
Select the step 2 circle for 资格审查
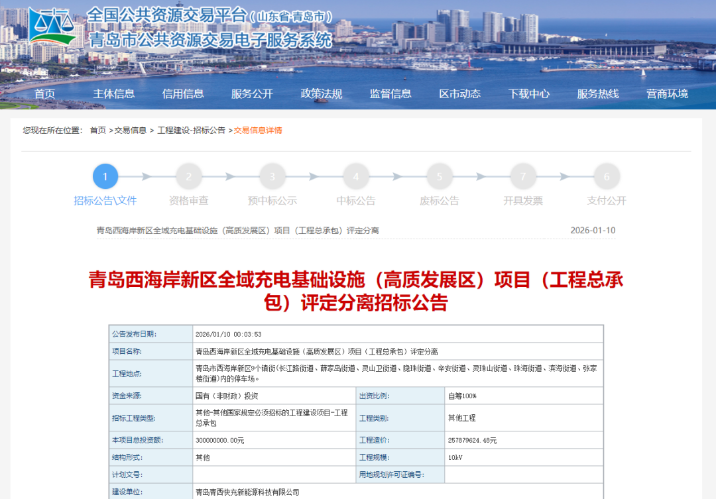coord(189,176)
